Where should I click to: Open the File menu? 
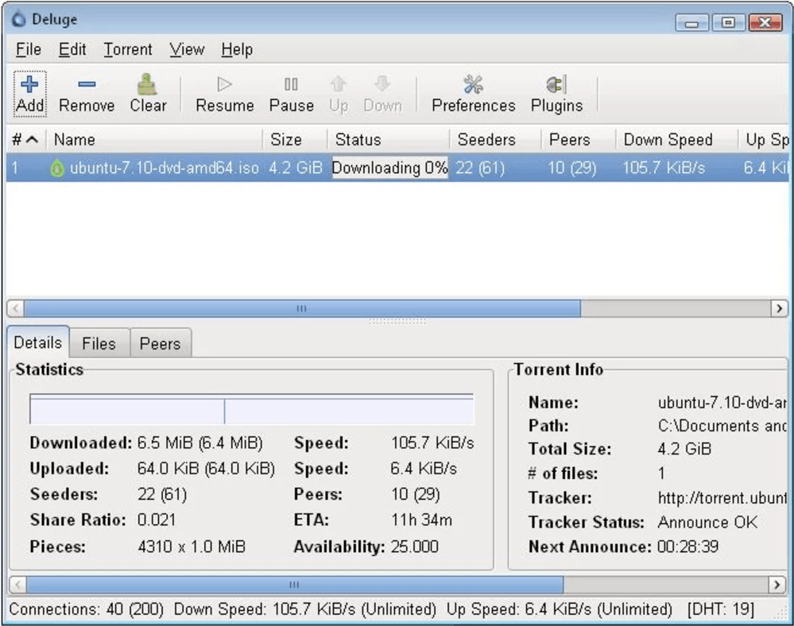click(28, 49)
